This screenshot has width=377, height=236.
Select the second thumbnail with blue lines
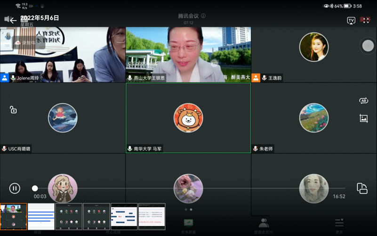(41, 216)
